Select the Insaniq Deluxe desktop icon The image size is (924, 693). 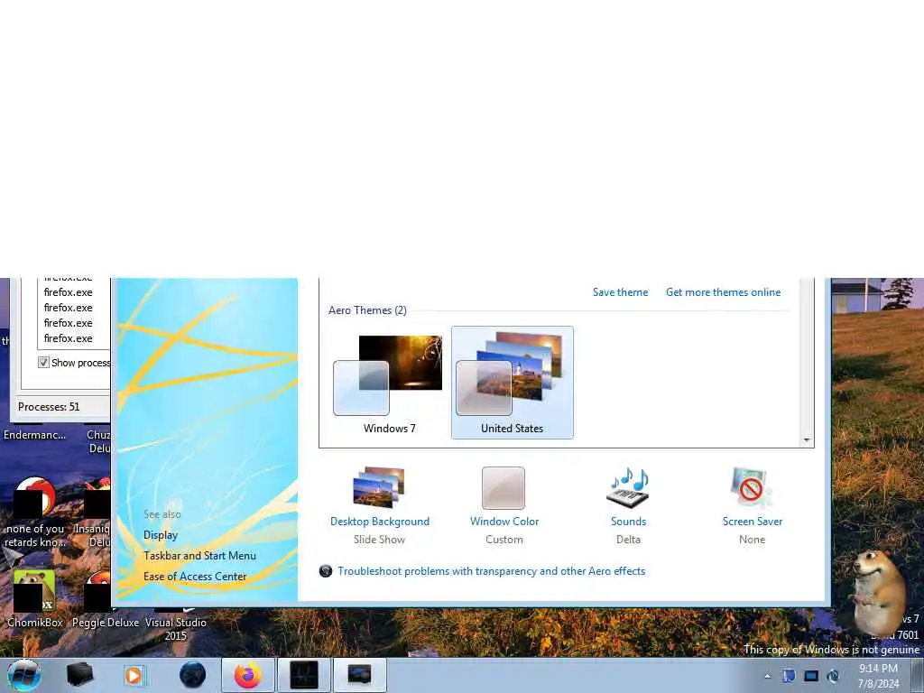pos(94,513)
